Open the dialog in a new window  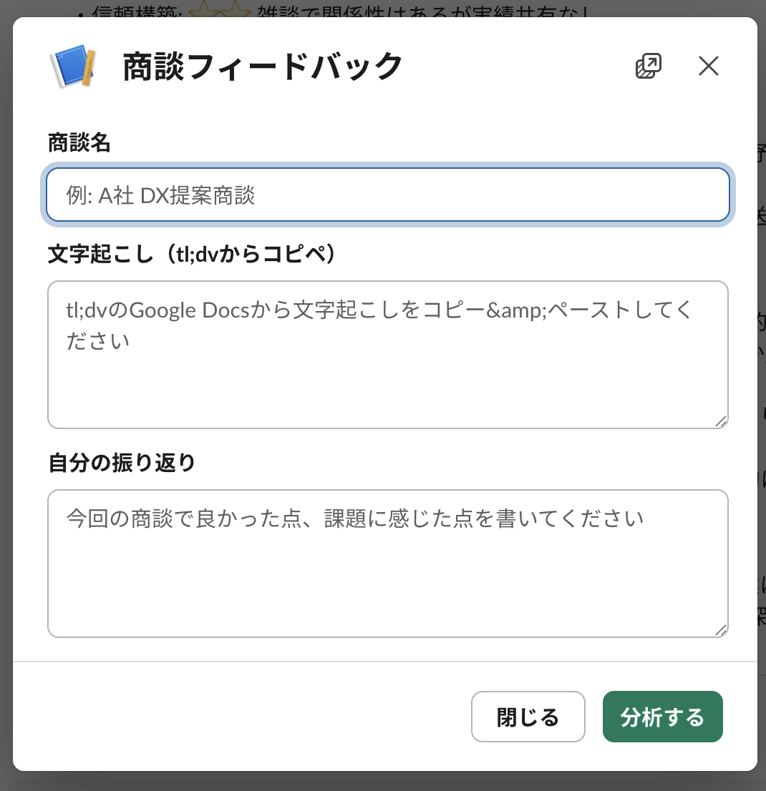tap(648, 67)
